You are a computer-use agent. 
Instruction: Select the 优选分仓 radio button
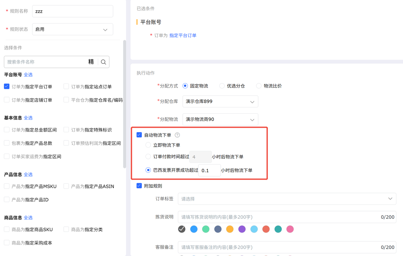(x=222, y=86)
